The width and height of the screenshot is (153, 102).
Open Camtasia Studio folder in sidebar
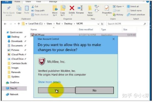pyautogui.click(x=17, y=63)
